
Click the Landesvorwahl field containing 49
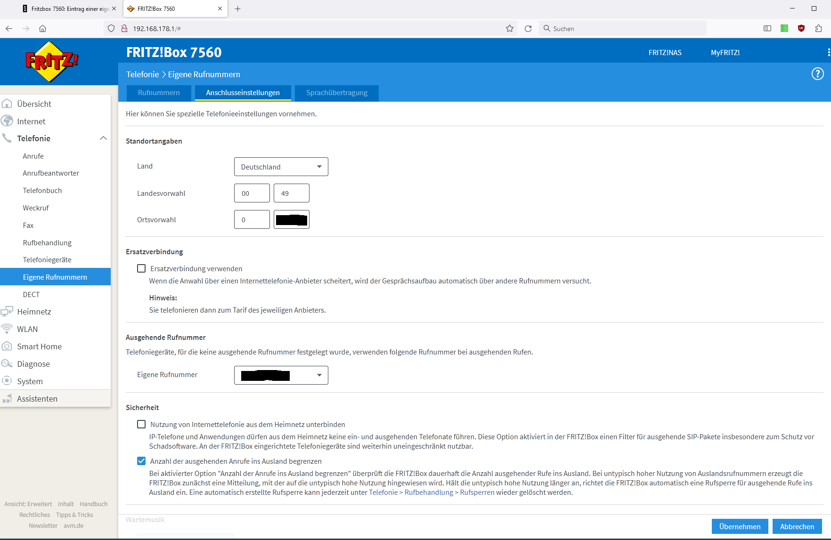coord(292,193)
